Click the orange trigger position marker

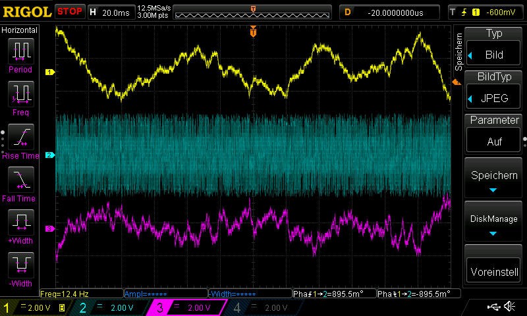tap(253, 31)
